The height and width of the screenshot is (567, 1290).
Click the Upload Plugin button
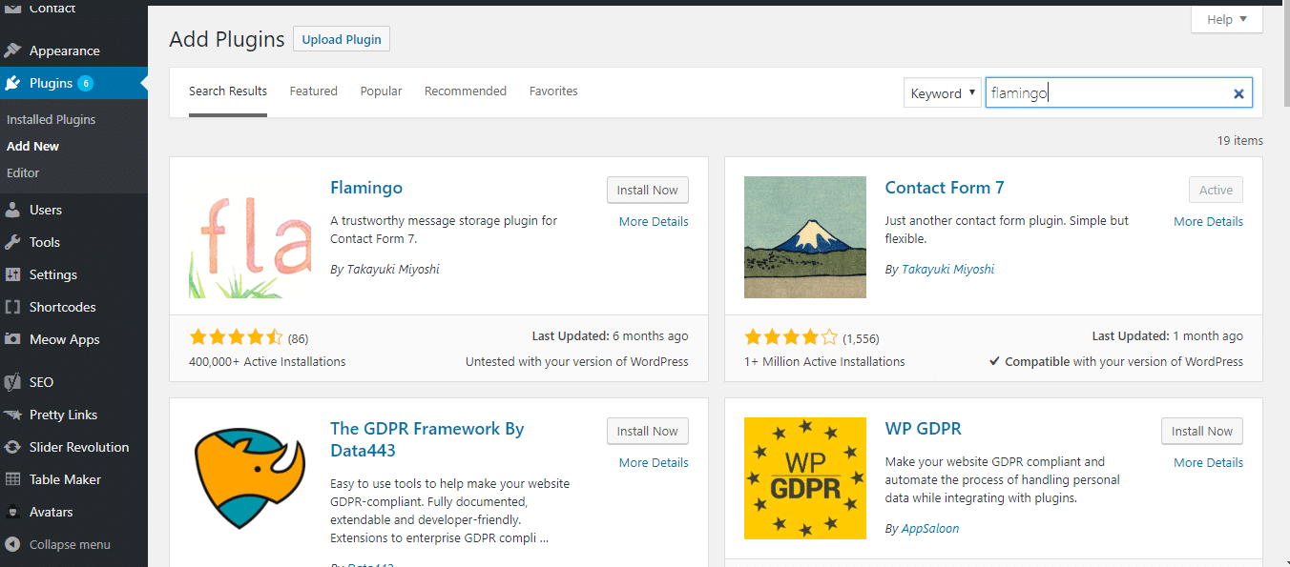(342, 39)
